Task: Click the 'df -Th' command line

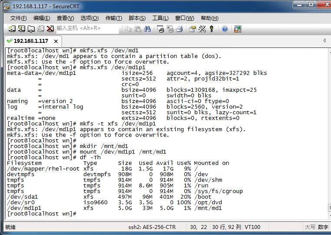Action: 54,157
